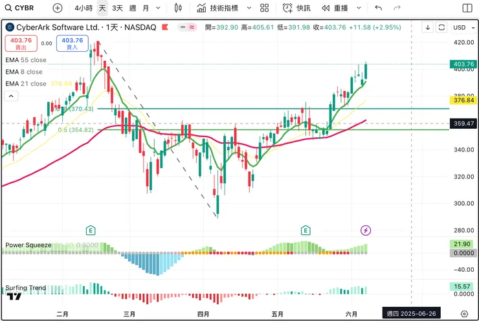Select the 4小時 timeframe

(84, 8)
